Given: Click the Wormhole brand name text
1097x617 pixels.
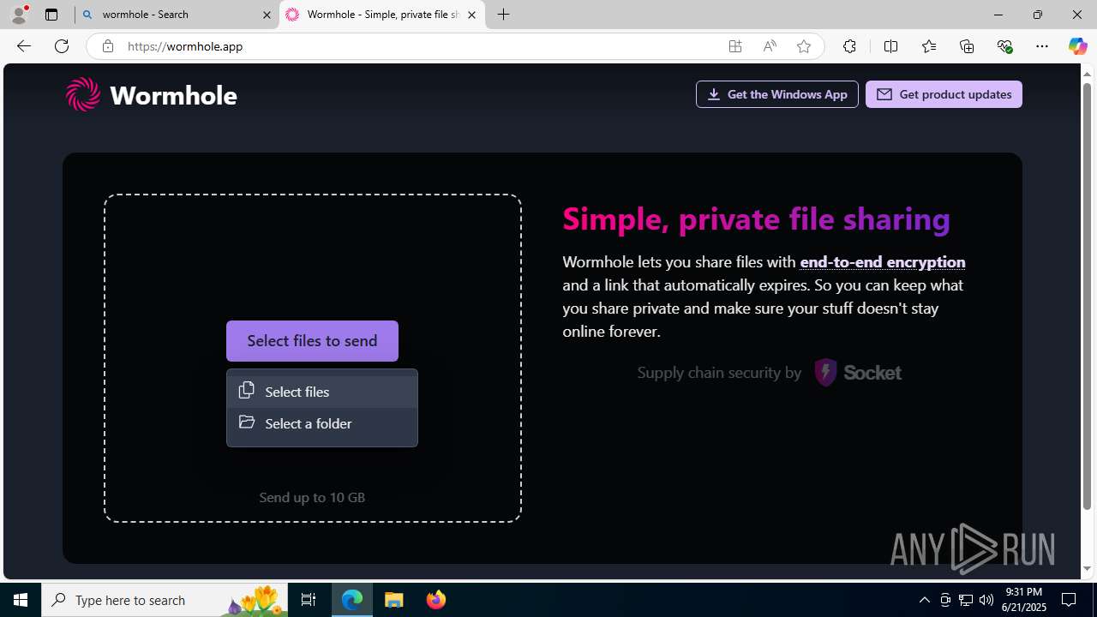Looking at the screenshot, I should point(173,95).
